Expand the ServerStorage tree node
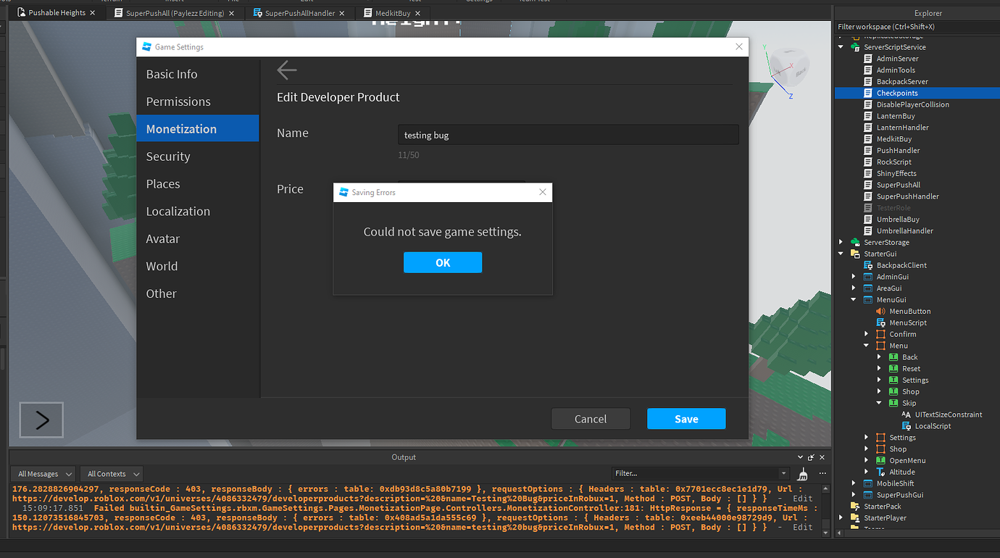This screenshot has height=558, width=1000. pyautogui.click(x=841, y=242)
